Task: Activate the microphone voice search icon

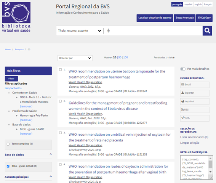Action: tap(109, 30)
